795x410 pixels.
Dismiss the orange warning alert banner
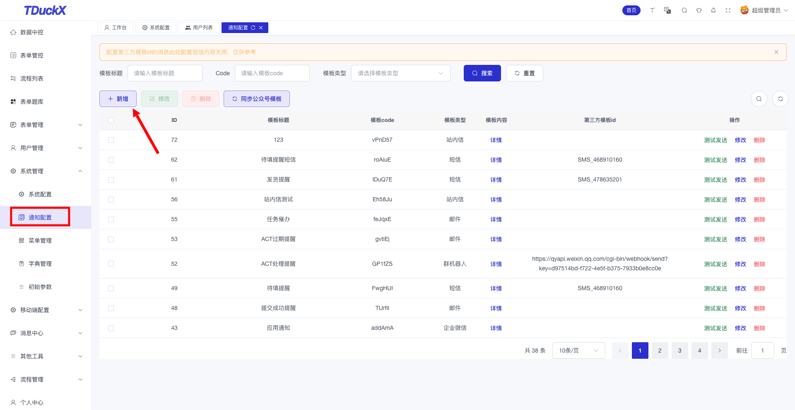pyautogui.click(x=776, y=52)
